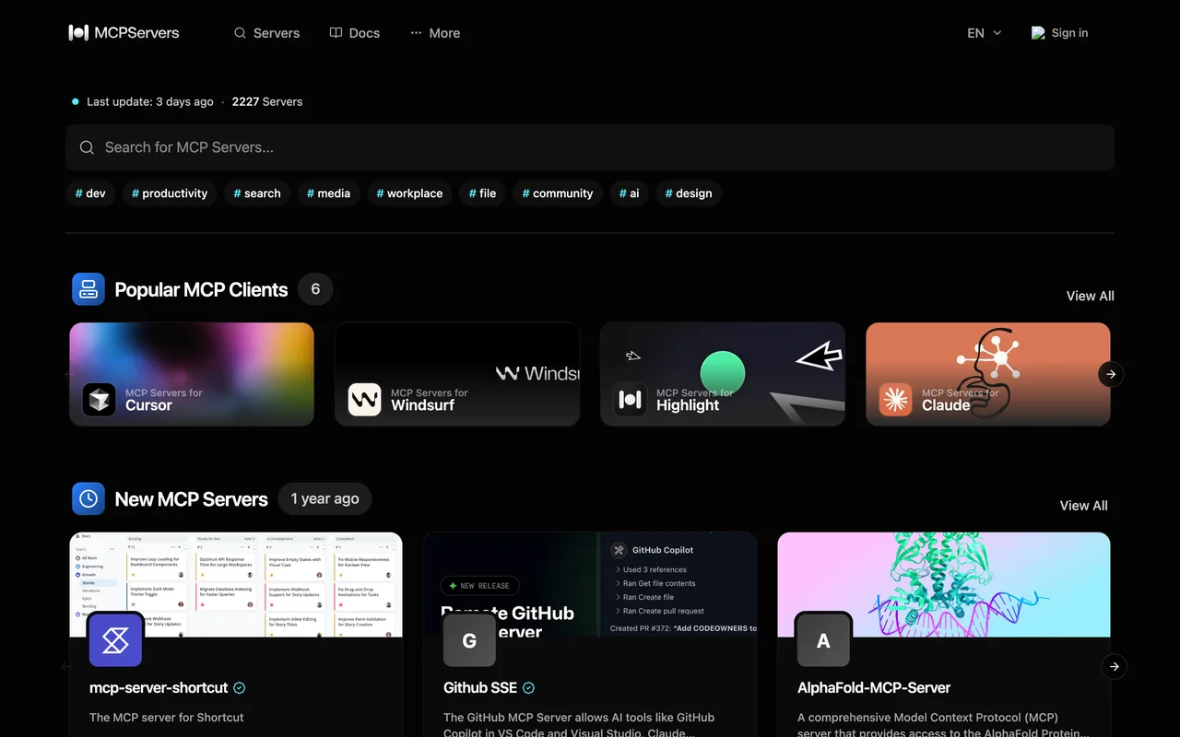Open the Docs nav item
Viewport: 1180px width, 737px height.
coord(355,33)
